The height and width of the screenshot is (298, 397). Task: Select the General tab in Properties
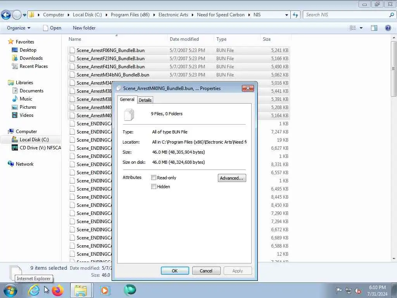(127, 99)
